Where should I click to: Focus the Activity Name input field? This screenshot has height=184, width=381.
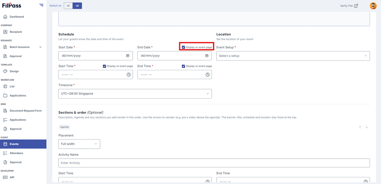pos(214,163)
